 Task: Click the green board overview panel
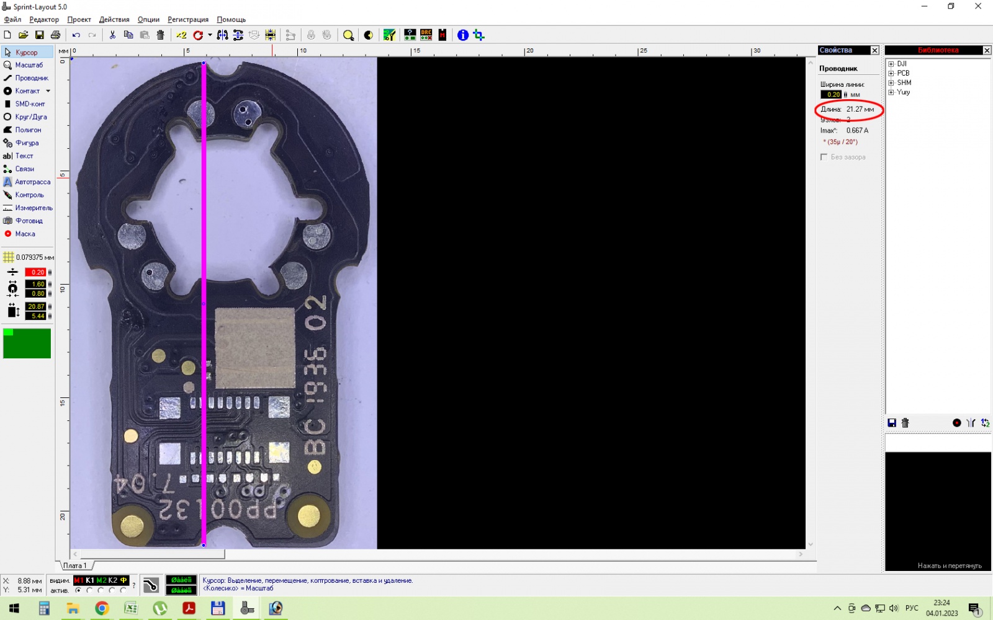pyautogui.click(x=27, y=343)
